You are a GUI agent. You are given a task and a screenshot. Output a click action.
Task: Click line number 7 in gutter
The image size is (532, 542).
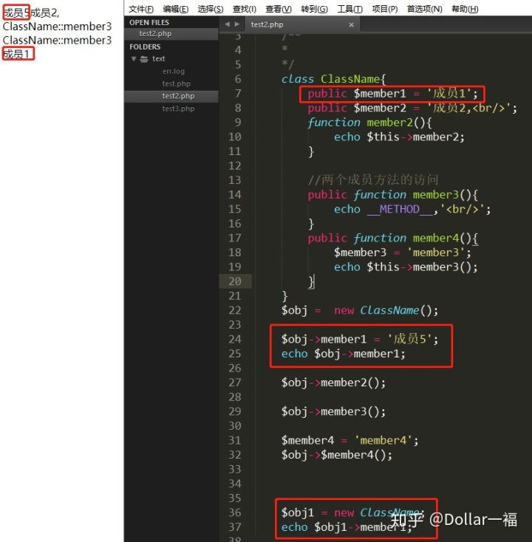pyautogui.click(x=238, y=93)
